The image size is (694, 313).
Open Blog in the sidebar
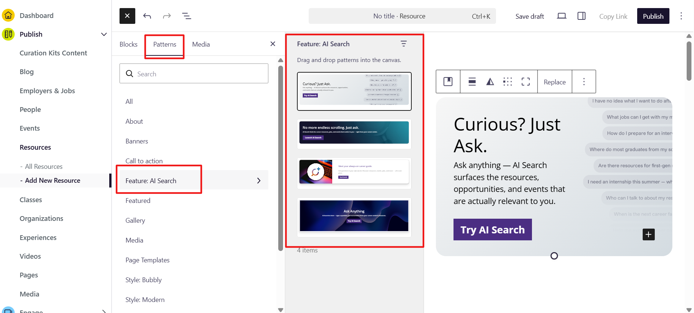(x=27, y=72)
